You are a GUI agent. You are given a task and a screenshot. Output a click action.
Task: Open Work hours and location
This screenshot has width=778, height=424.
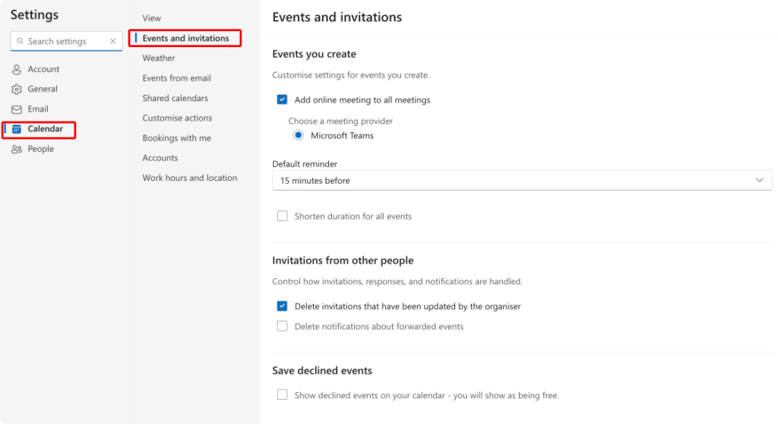point(189,178)
